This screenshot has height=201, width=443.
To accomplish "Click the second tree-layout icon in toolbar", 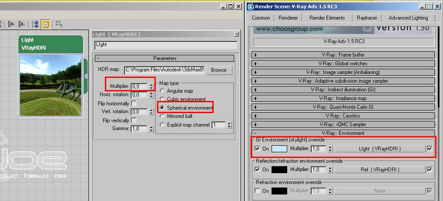I will (22, 24).
